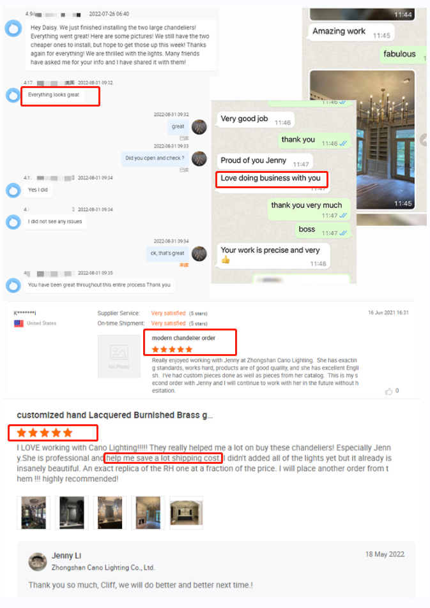Open the second dark review photo thumbnail
This screenshot has width=430, height=608.
point(72,512)
